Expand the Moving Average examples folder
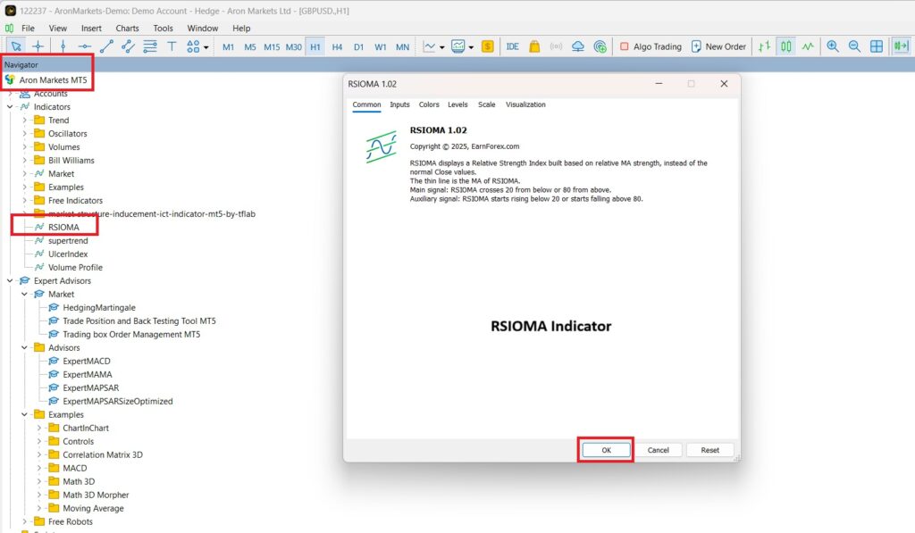 pos(37,508)
